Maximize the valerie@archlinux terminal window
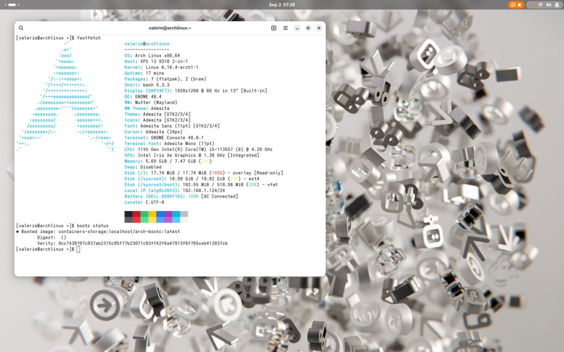Screen dimensions: 564x352 tap(308, 28)
